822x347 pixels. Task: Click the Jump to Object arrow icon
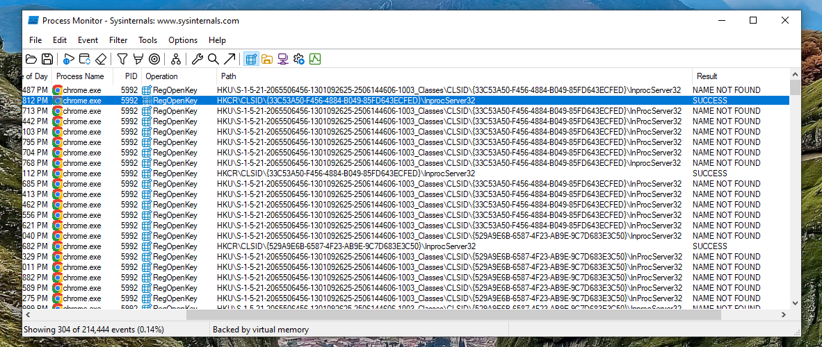click(x=229, y=59)
